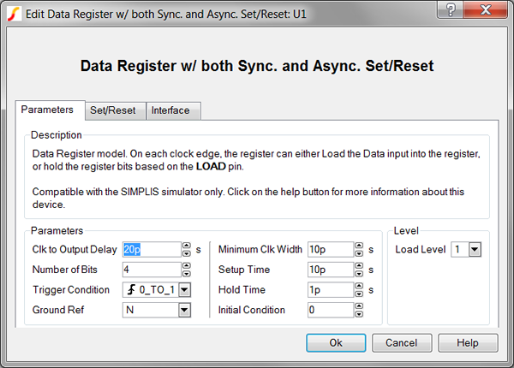Open Help for this device
The width and height of the screenshot is (514, 368).
[x=467, y=342]
